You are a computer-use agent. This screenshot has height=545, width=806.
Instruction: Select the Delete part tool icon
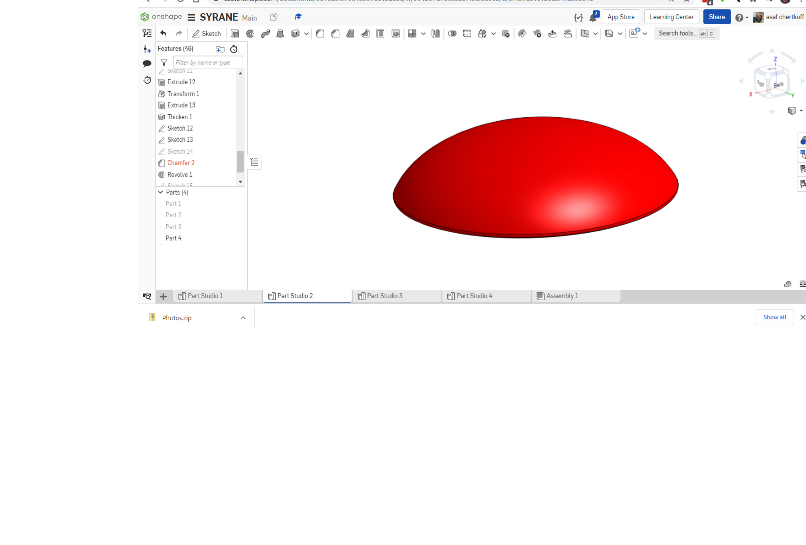click(506, 34)
